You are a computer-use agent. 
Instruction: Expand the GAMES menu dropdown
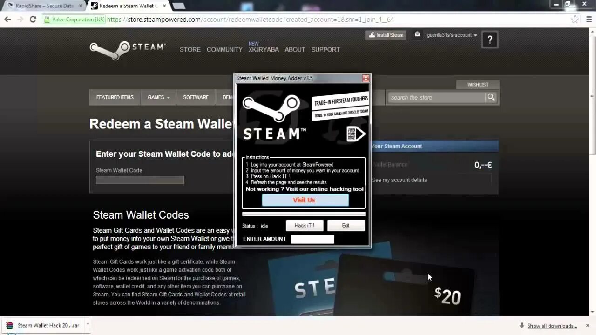(x=158, y=97)
